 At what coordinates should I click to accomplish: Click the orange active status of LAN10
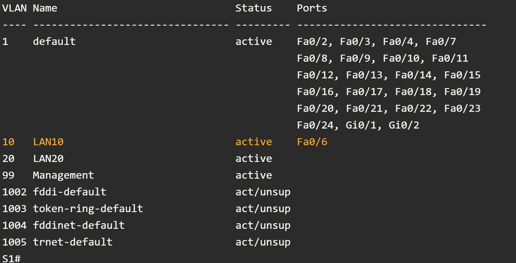[254, 142]
